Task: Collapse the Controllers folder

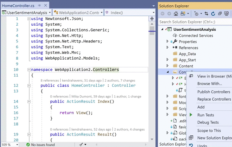Action: 168,72
